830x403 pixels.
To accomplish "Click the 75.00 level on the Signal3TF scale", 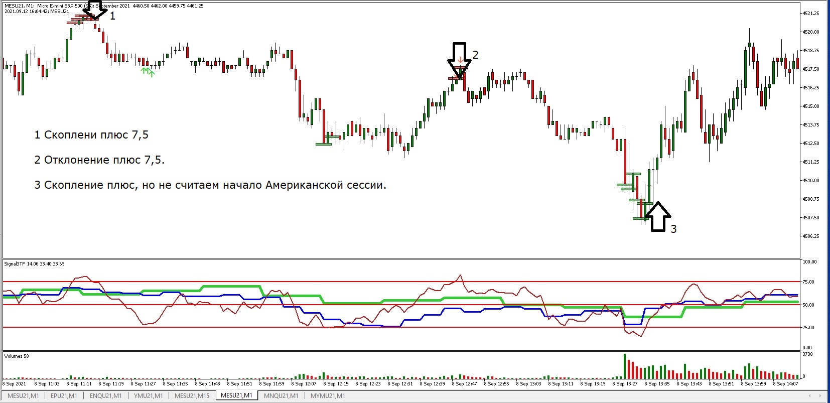I will coord(808,282).
